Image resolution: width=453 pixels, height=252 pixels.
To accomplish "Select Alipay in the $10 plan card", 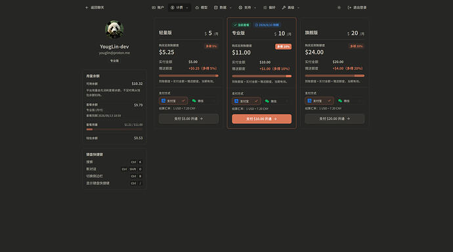I will pyautogui.click(x=246, y=101).
